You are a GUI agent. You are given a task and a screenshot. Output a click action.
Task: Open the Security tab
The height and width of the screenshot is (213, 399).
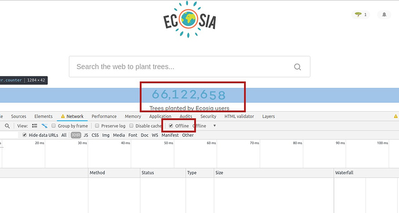pyautogui.click(x=208, y=116)
